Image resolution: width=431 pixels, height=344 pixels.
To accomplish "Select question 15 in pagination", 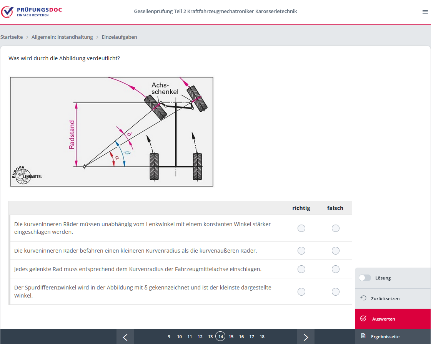I will click(231, 337).
